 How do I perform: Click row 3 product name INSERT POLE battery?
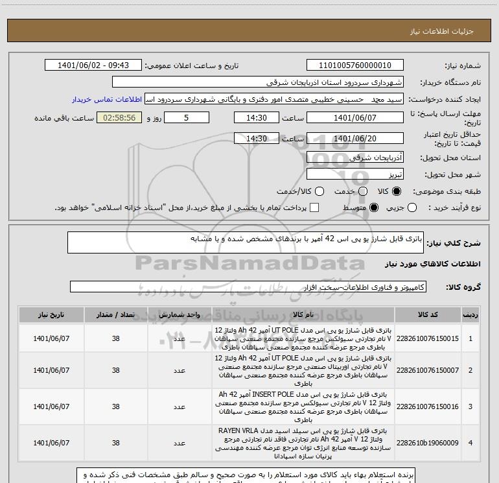(303, 406)
